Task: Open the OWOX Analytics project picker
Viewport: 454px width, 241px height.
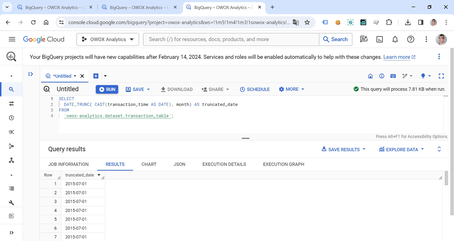Action: click(x=108, y=39)
